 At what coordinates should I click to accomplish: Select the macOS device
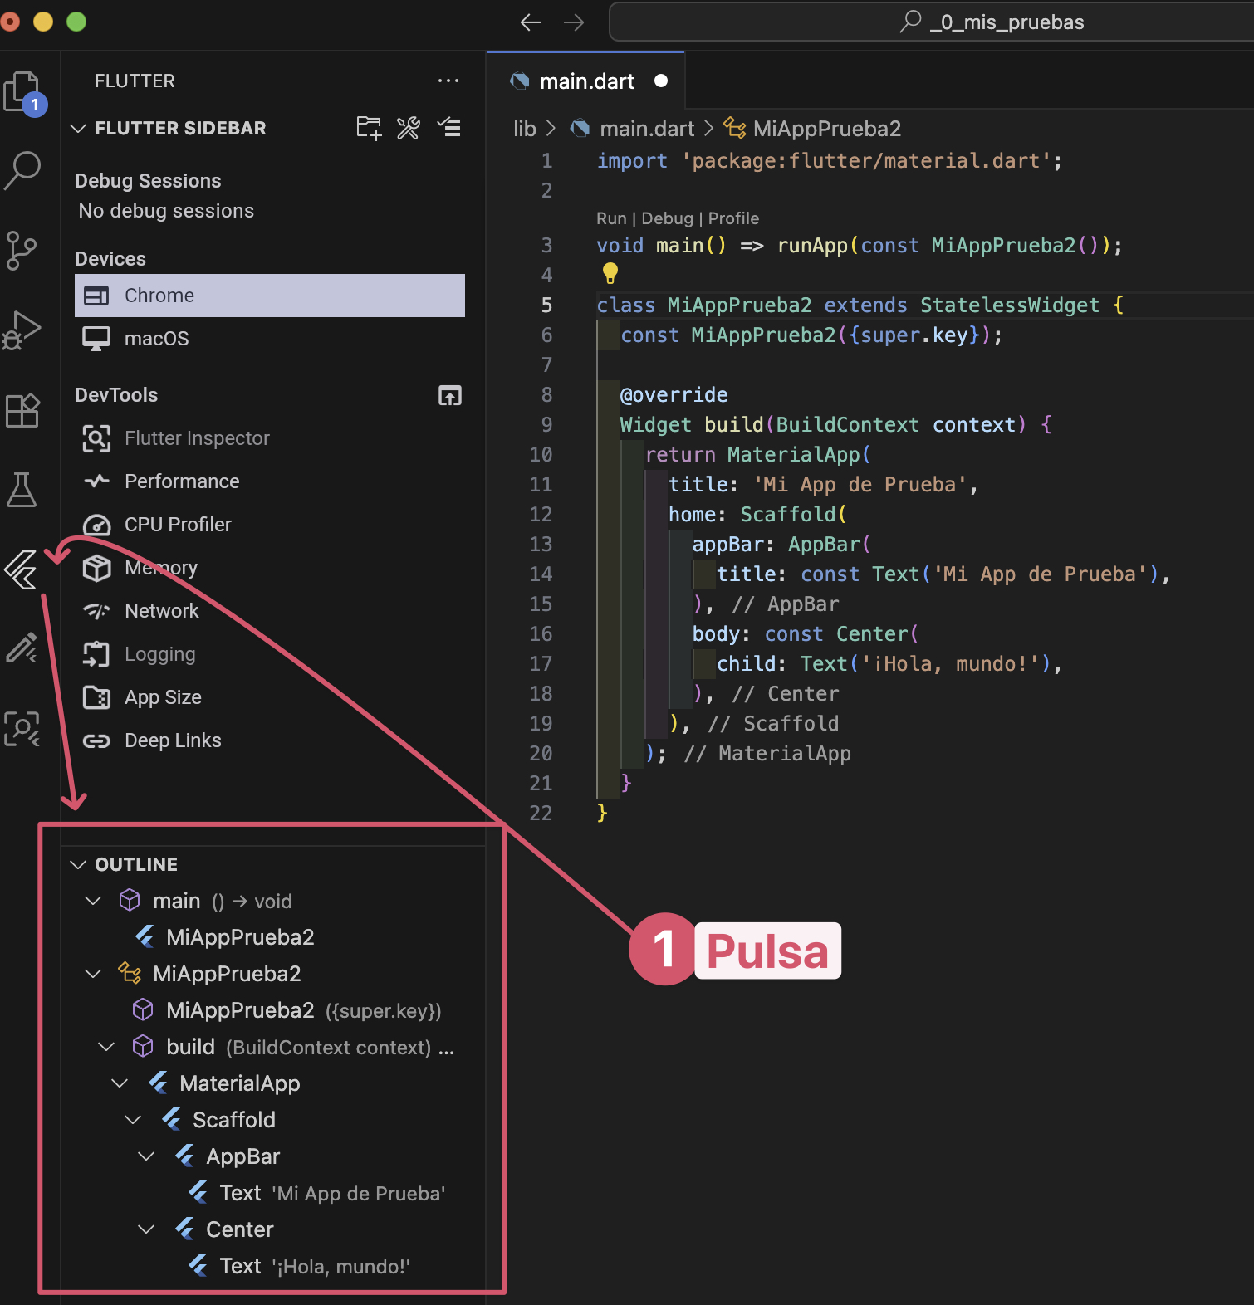pos(156,339)
